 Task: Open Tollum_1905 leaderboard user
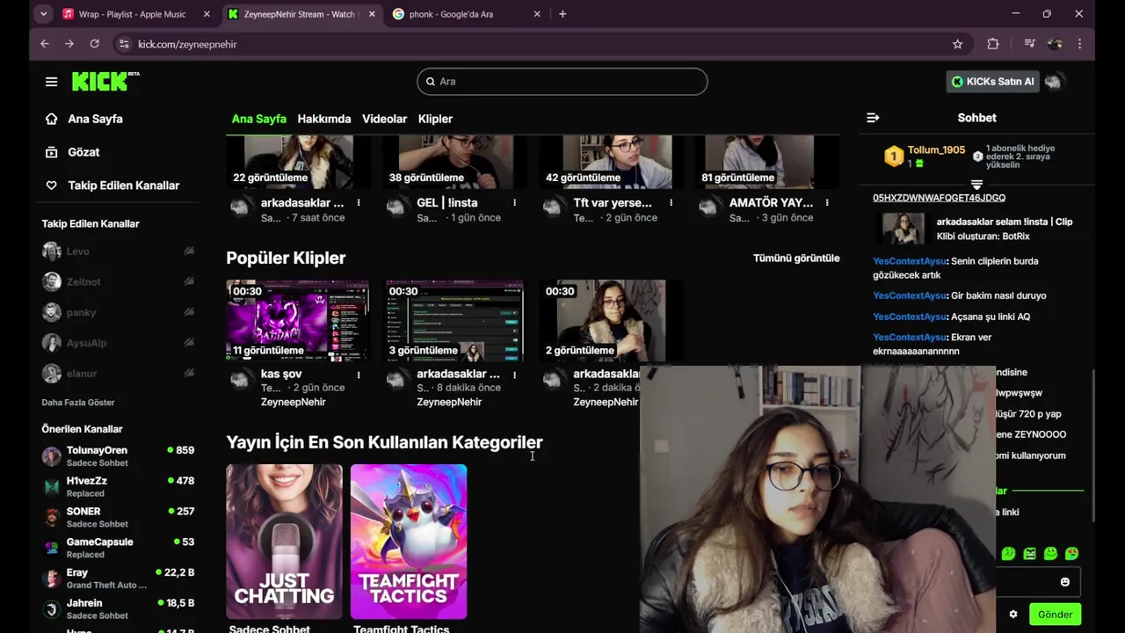coord(936,150)
